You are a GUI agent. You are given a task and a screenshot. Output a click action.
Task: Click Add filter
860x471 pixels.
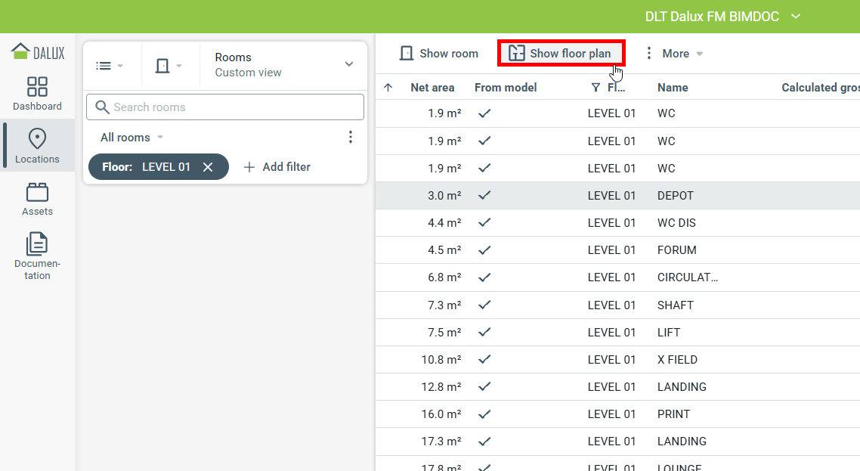[277, 167]
